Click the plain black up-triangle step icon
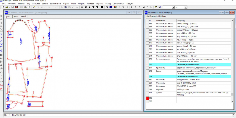The image size is (236, 118). [x=89, y=7]
